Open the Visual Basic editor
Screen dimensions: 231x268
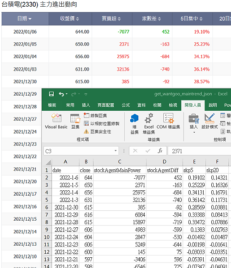pyautogui.click(x=56, y=121)
